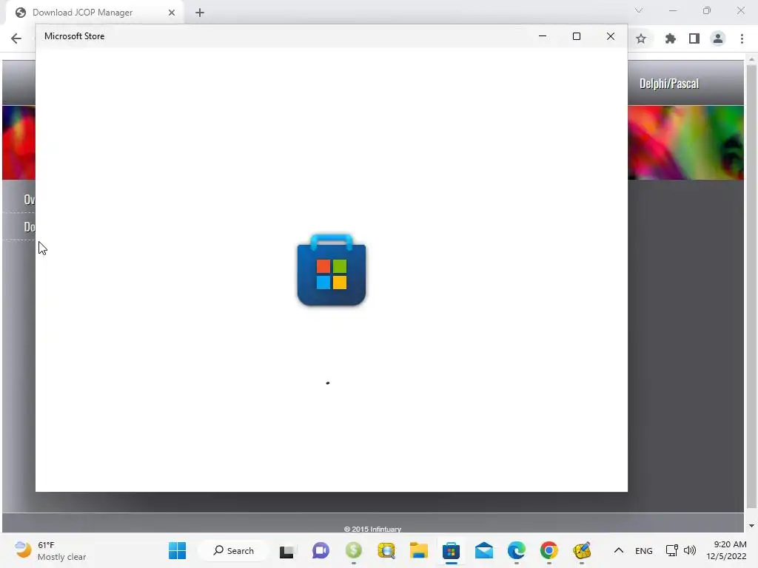Open the magnifier chip app on taskbar

click(386, 550)
